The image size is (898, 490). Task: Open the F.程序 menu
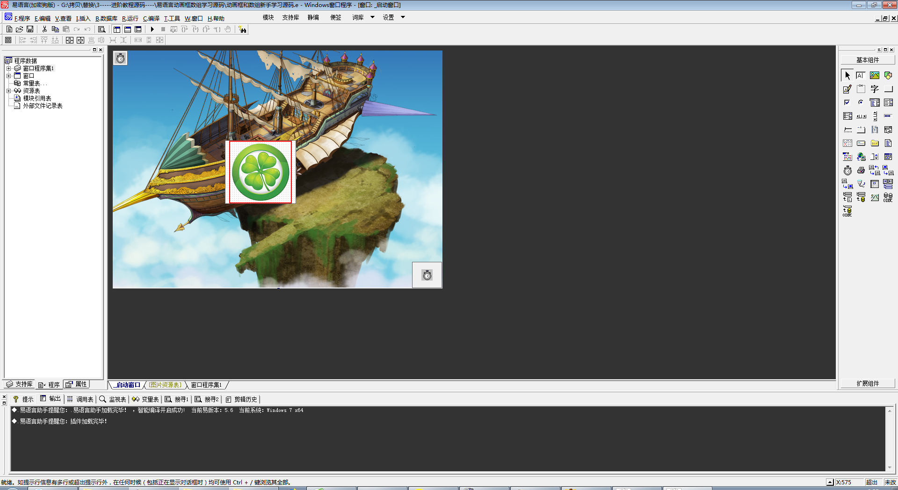[22, 18]
